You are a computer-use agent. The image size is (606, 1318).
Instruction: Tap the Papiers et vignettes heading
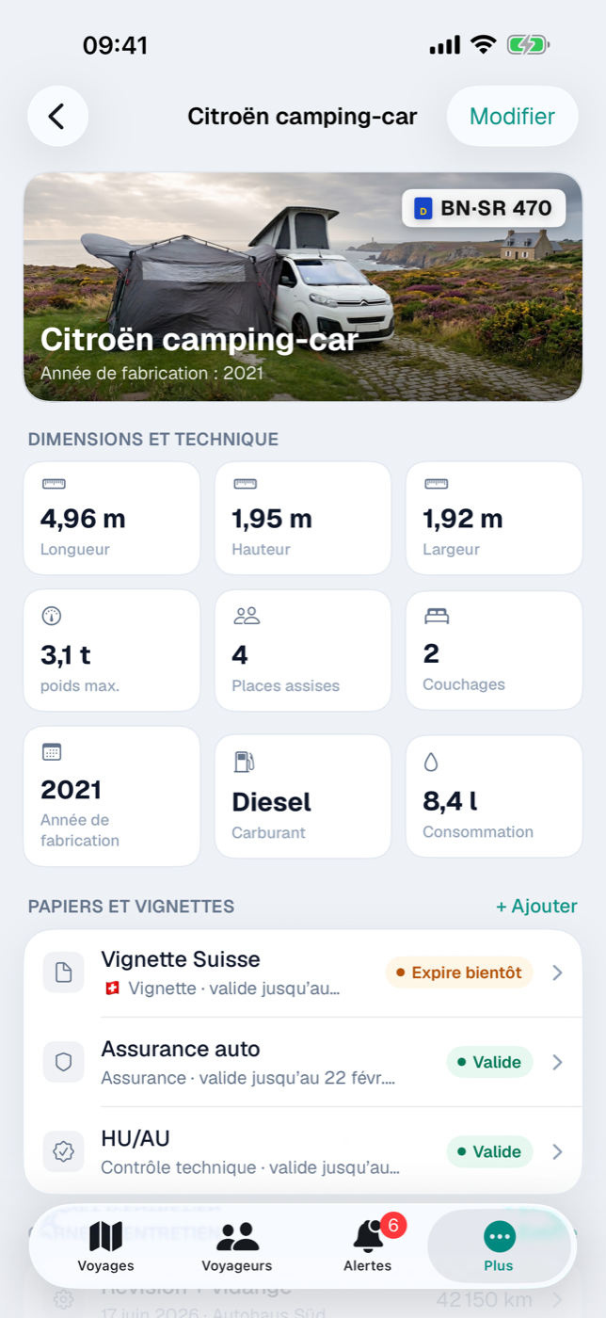pyautogui.click(x=131, y=907)
